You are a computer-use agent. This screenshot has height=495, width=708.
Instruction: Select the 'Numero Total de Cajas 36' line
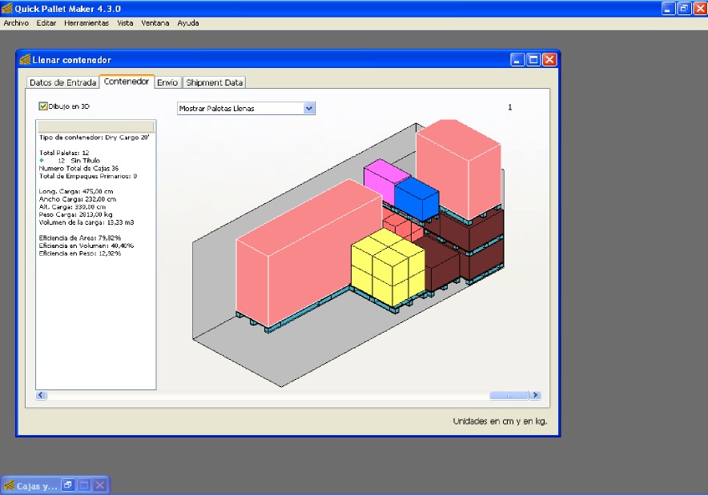coord(78,168)
